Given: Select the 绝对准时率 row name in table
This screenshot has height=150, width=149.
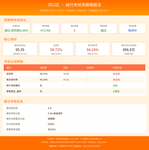Looking at the screenshot, I should [12, 80].
